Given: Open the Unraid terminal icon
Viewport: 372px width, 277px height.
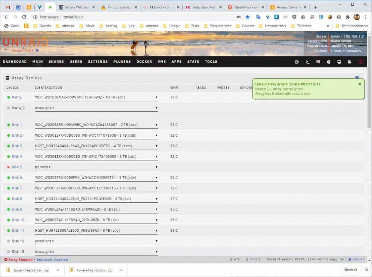Looking at the screenshot, I should click(308, 62).
